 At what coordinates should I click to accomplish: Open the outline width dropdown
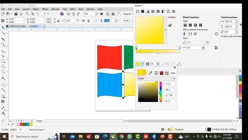(x=116, y=21)
